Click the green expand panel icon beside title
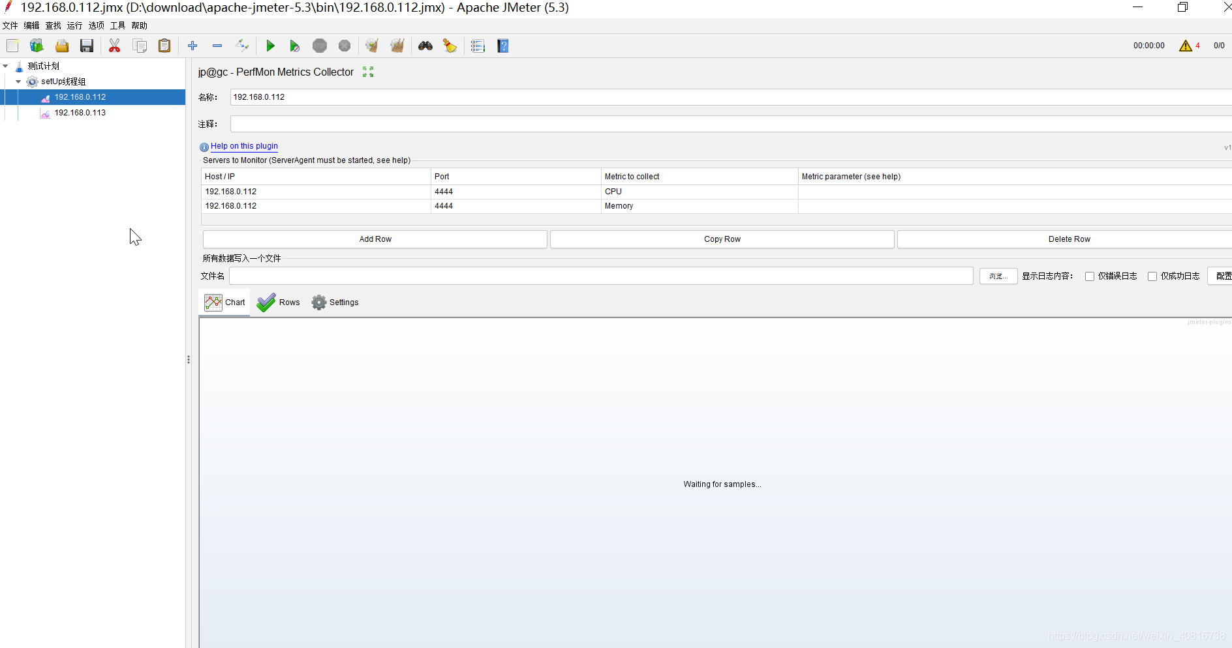 (368, 72)
